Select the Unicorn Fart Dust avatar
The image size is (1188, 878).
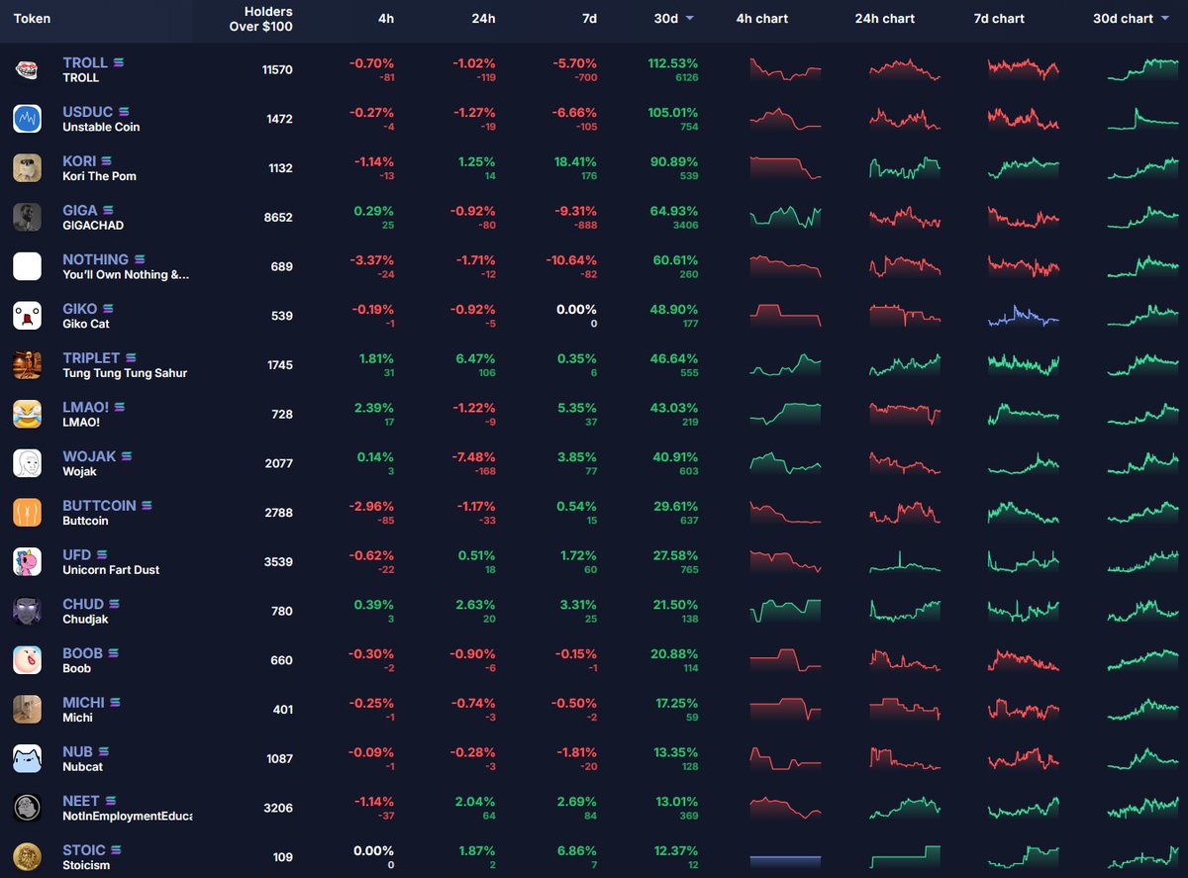click(x=27, y=561)
